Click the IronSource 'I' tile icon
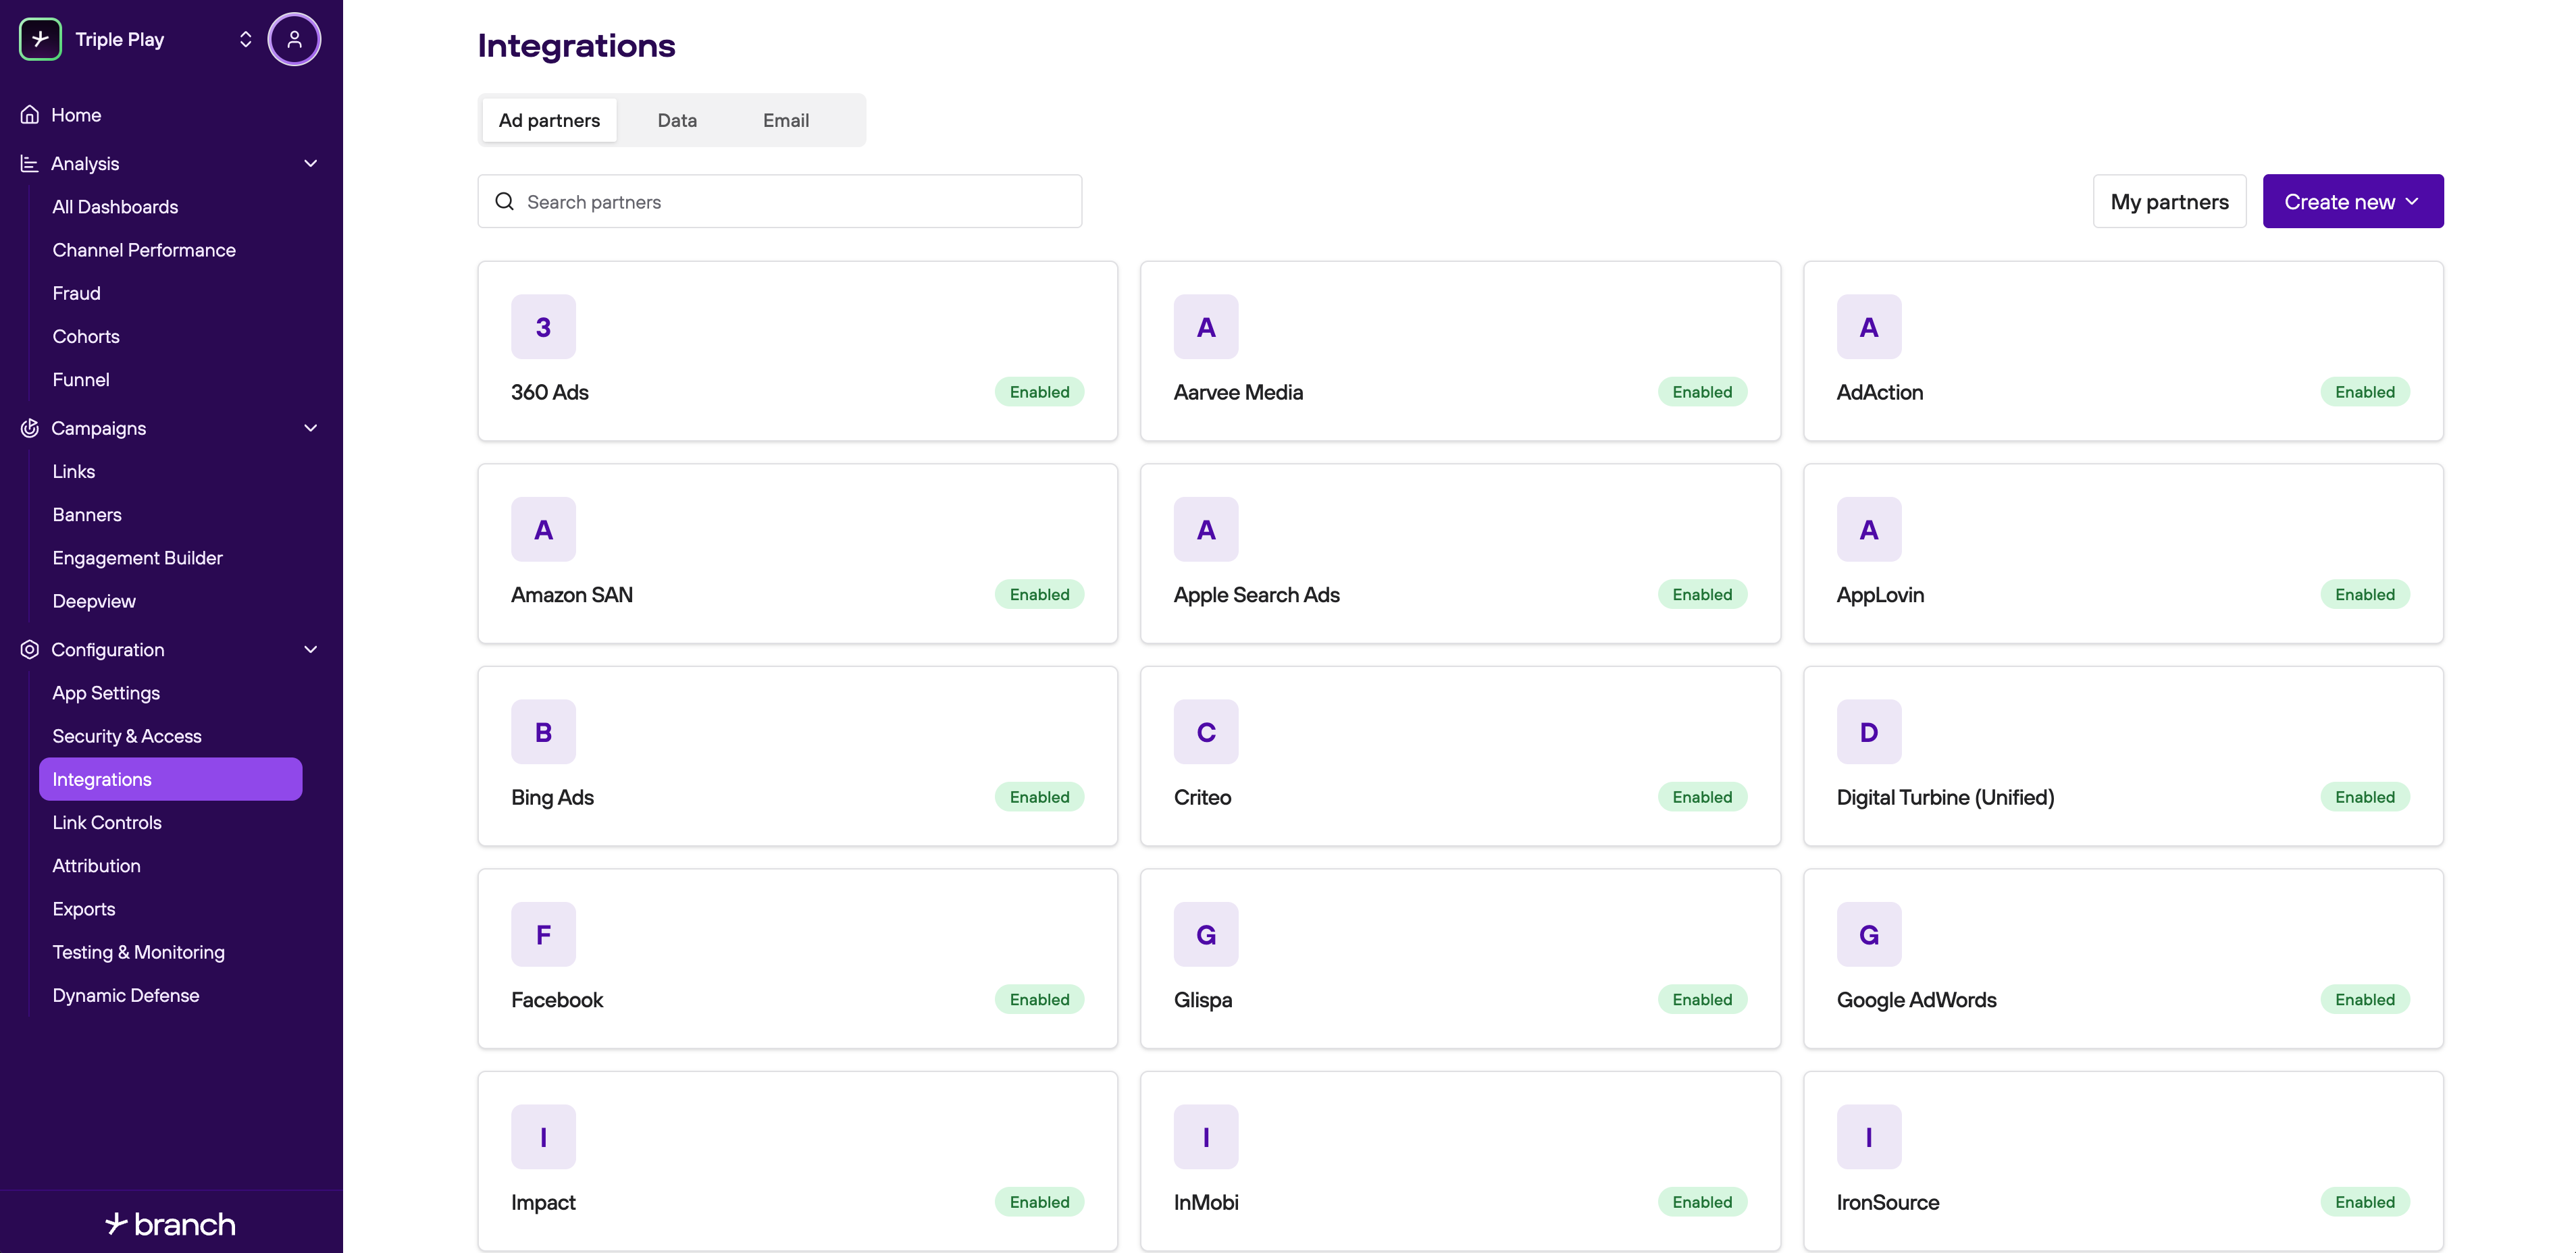The height and width of the screenshot is (1253, 2576). 1869,1137
